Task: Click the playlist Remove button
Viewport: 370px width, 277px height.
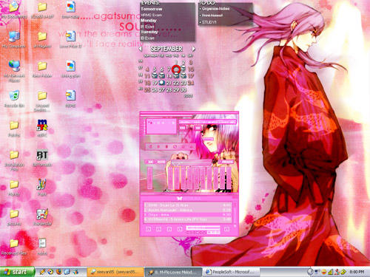Action: 159,229
